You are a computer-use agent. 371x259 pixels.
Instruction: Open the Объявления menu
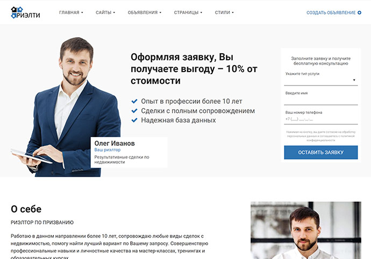pyautogui.click(x=144, y=12)
